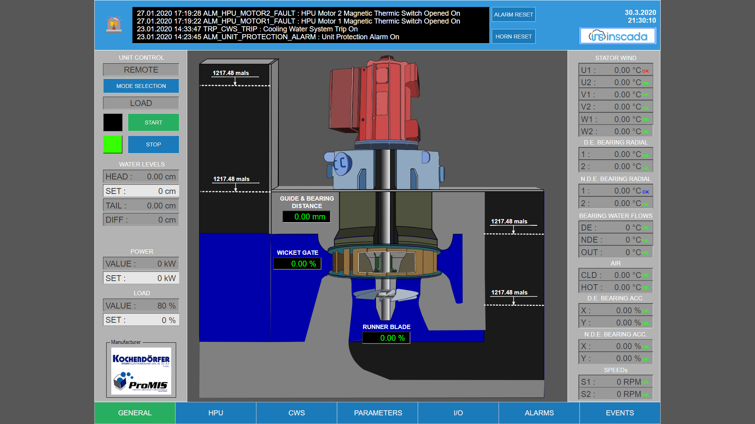Click the OK indicator beside U1 stator temperature
The width and height of the screenshot is (755, 424).
[x=646, y=70]
